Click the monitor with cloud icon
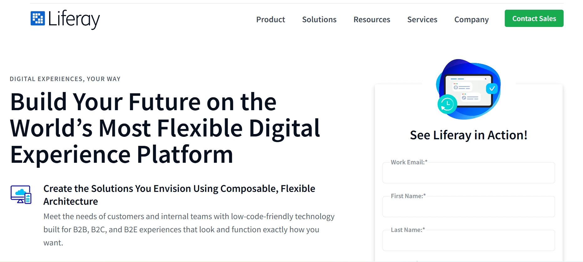Image resolution: width=583 pixels, height=262 pixels. [21, 194]
